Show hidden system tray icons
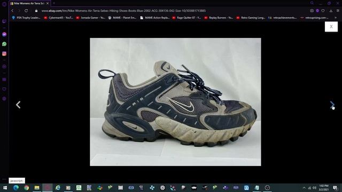 coord(304,188)
